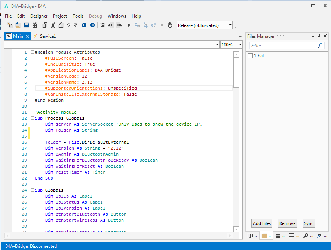Viewport: 331px width, 250px height.
Task: Navigate backward with the blue left arrow
Action: 84,25
